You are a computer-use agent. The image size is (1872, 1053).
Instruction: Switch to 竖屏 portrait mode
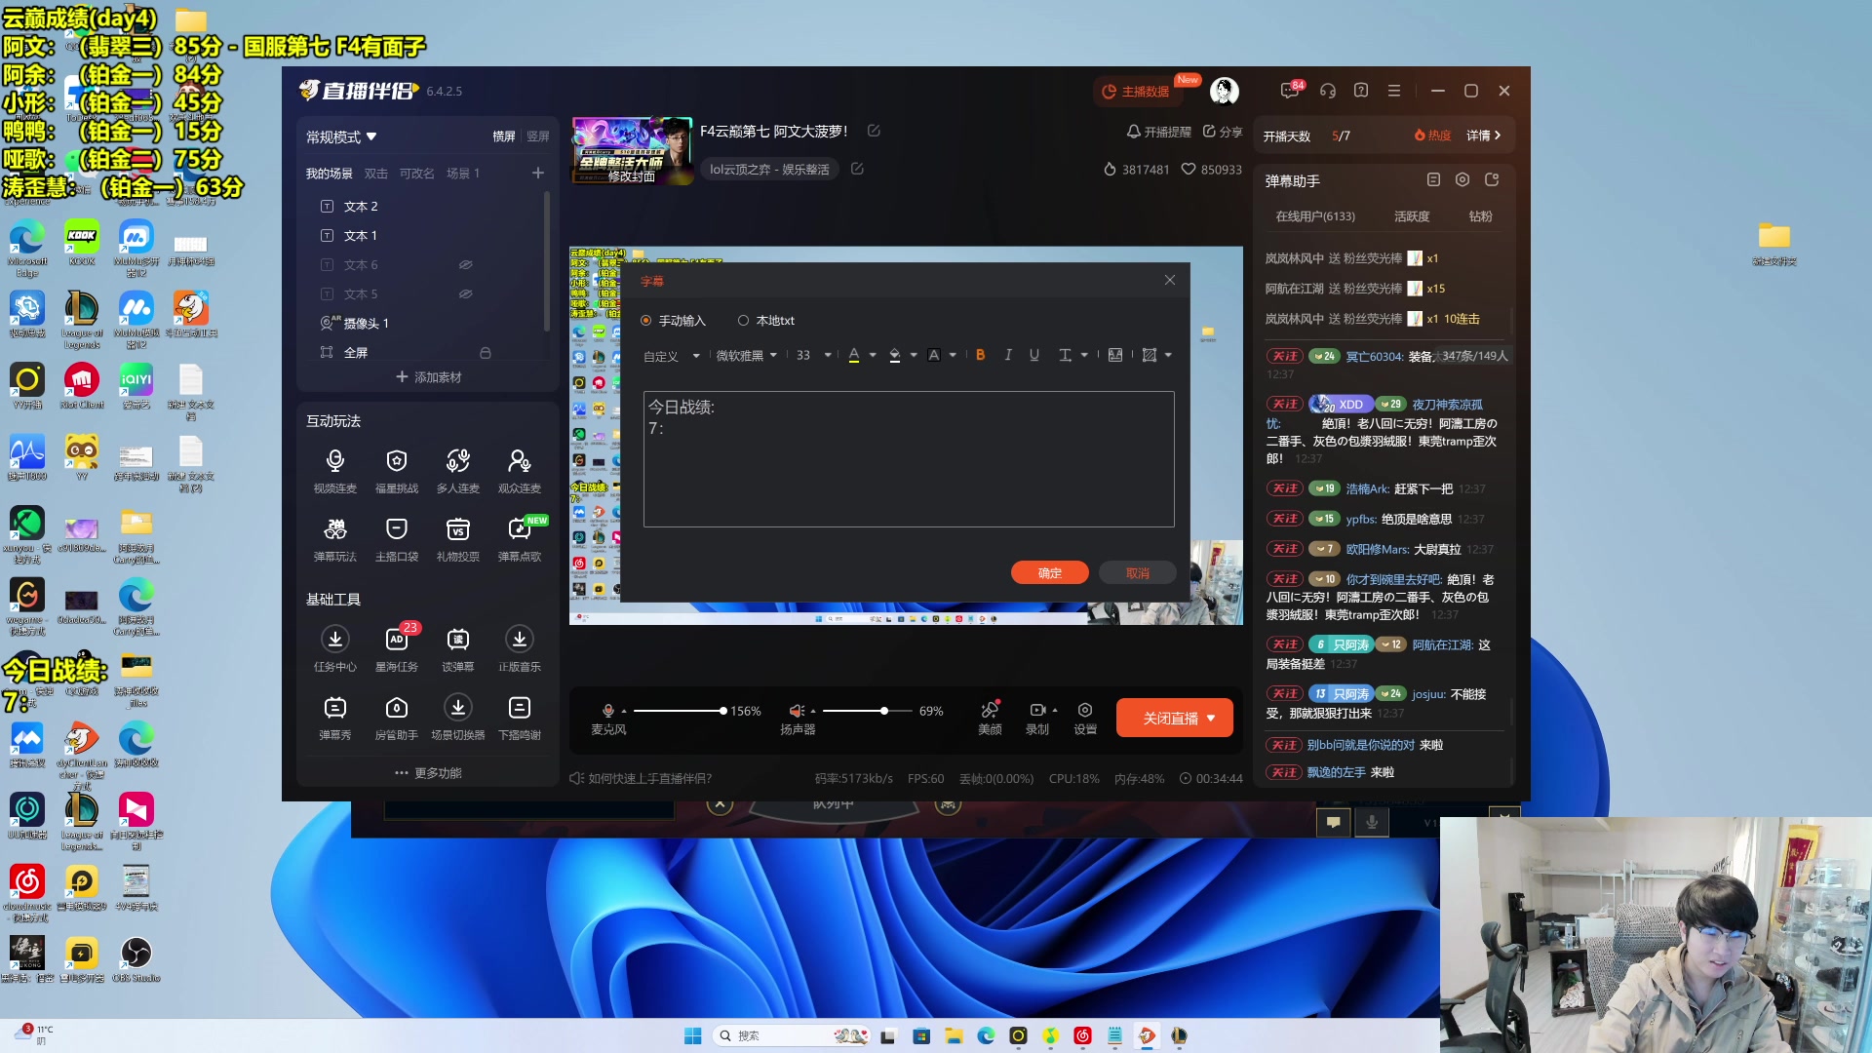(x=538, y=136)
